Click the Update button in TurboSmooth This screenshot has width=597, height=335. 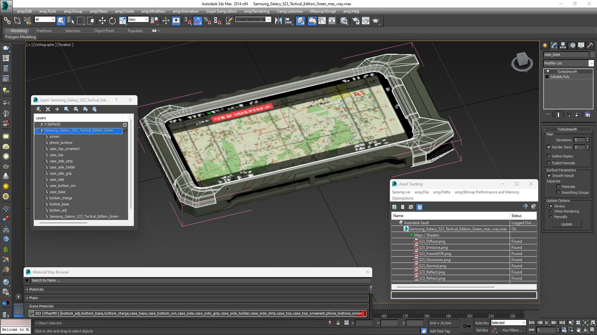pos(567,224)
